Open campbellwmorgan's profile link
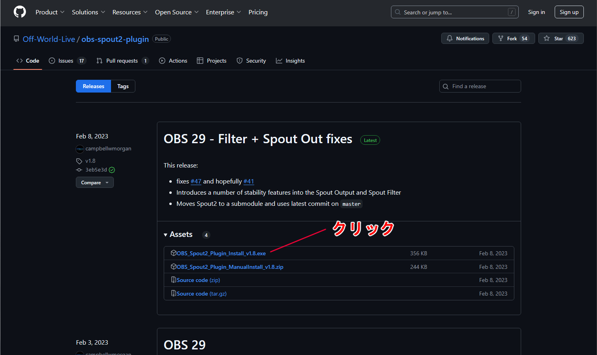 coord(108,148)
